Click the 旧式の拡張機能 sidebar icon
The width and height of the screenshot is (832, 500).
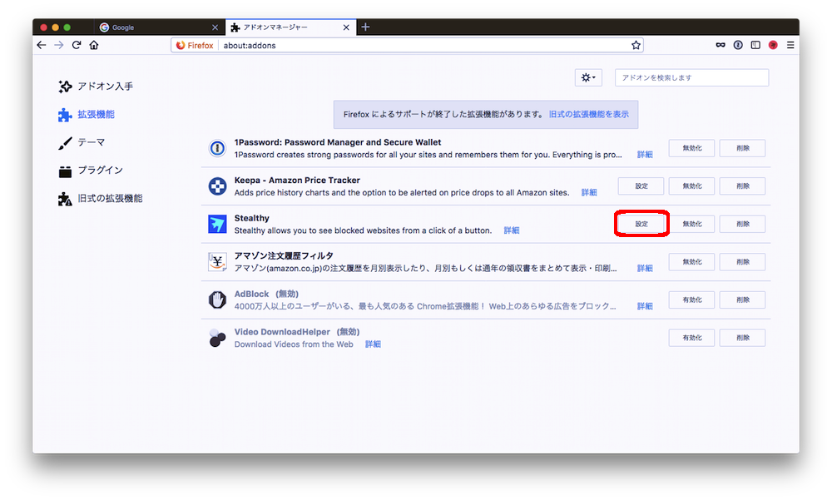65,199
